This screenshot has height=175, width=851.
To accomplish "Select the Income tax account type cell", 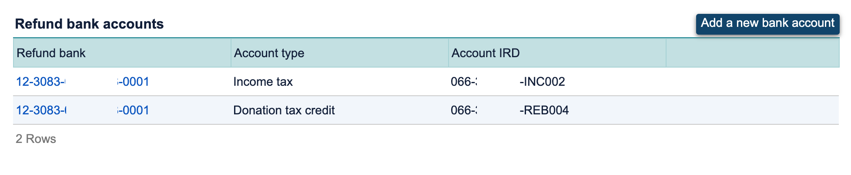I will pyautogui.click(x=263, y=81).
